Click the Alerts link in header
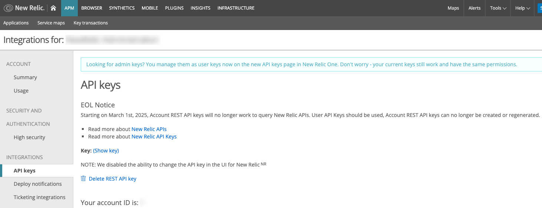Viewport: 542px width, 208px height. pyautogui.click(x=474, y=8)
